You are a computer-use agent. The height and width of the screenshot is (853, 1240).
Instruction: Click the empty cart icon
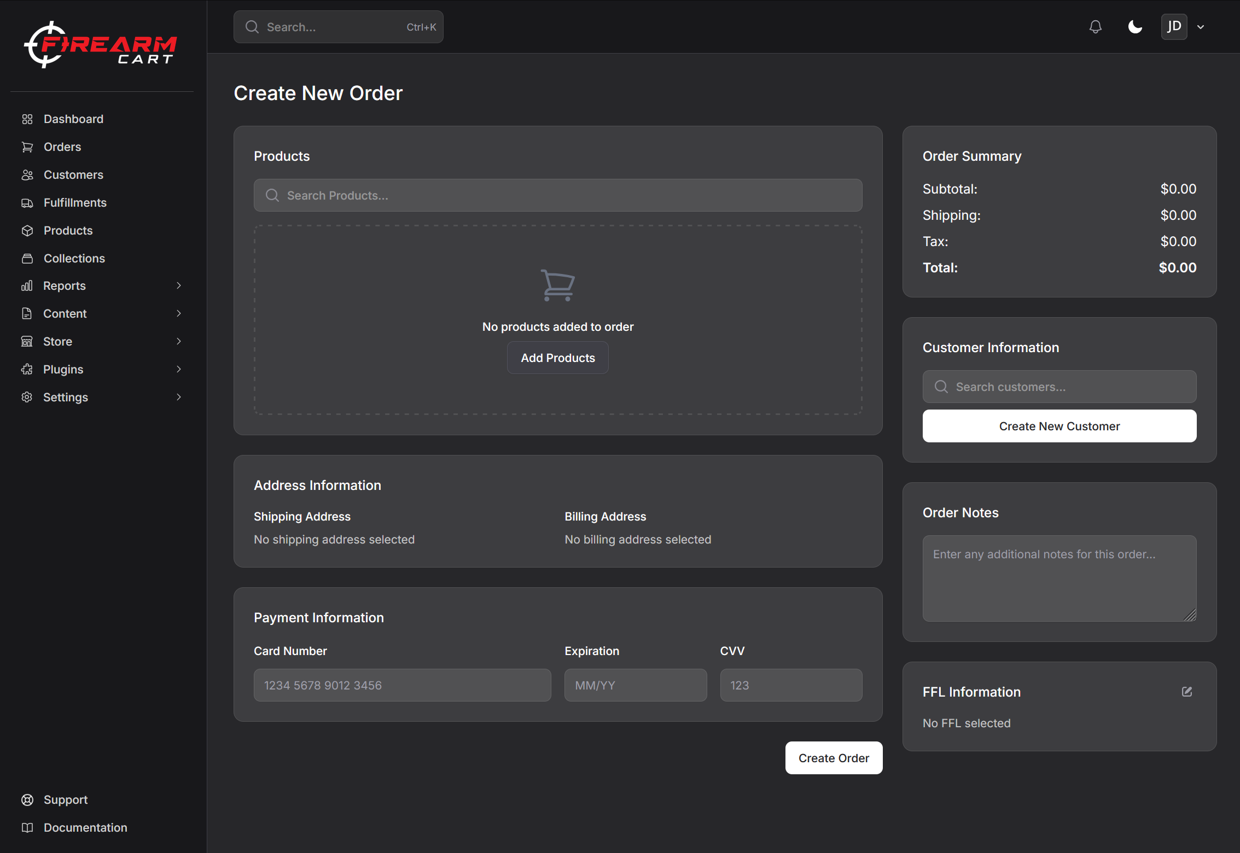click(x=558, y=285)
